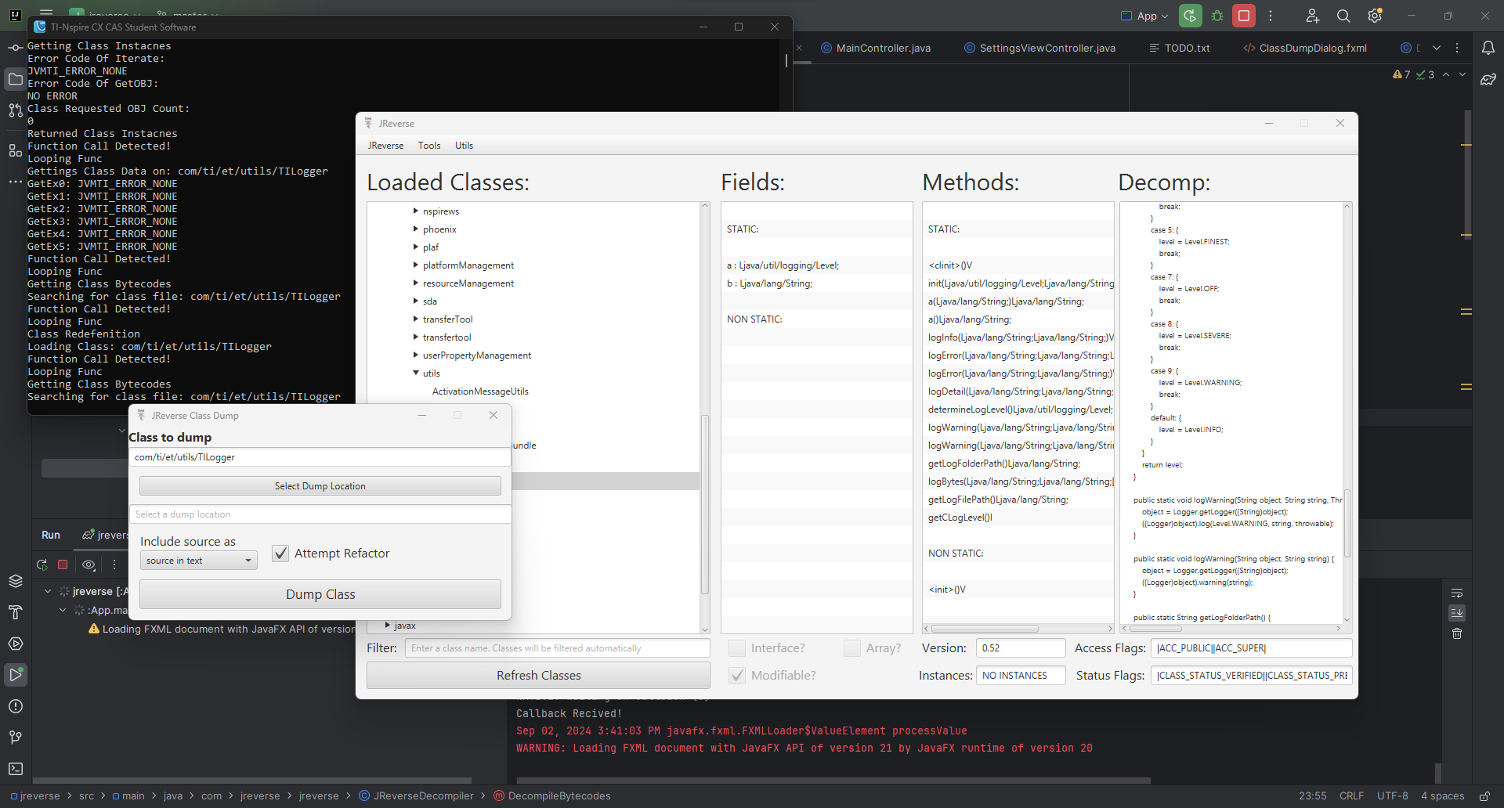
Task: Click the Filter class name field
Action: tap(558, 648)
